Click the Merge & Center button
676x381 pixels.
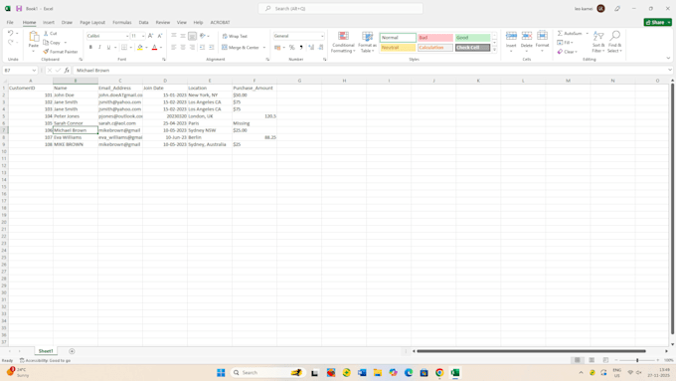point(241,48)
